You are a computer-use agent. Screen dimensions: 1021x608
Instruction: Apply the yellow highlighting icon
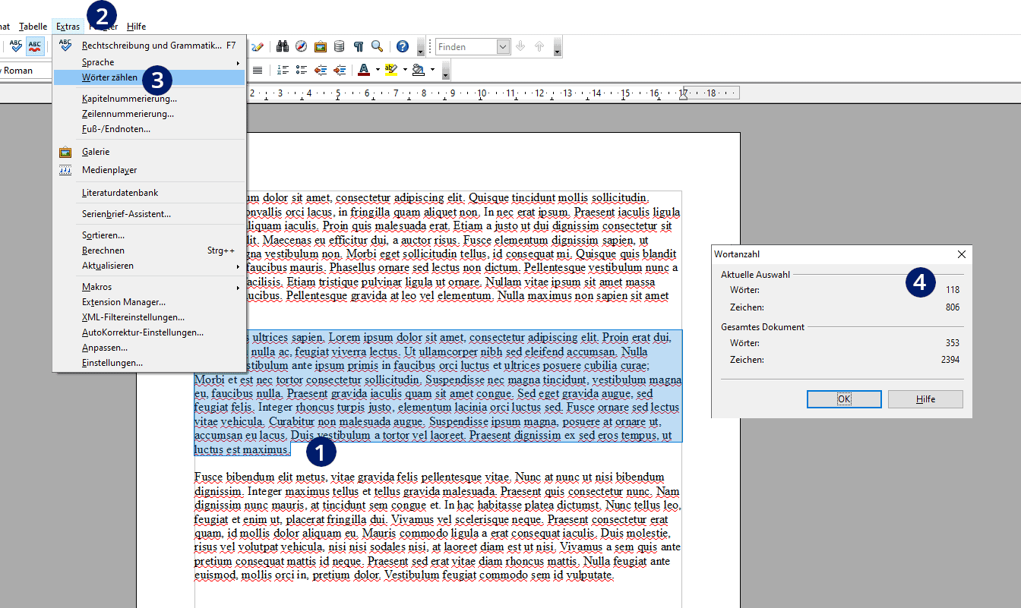tap(391, 70)
